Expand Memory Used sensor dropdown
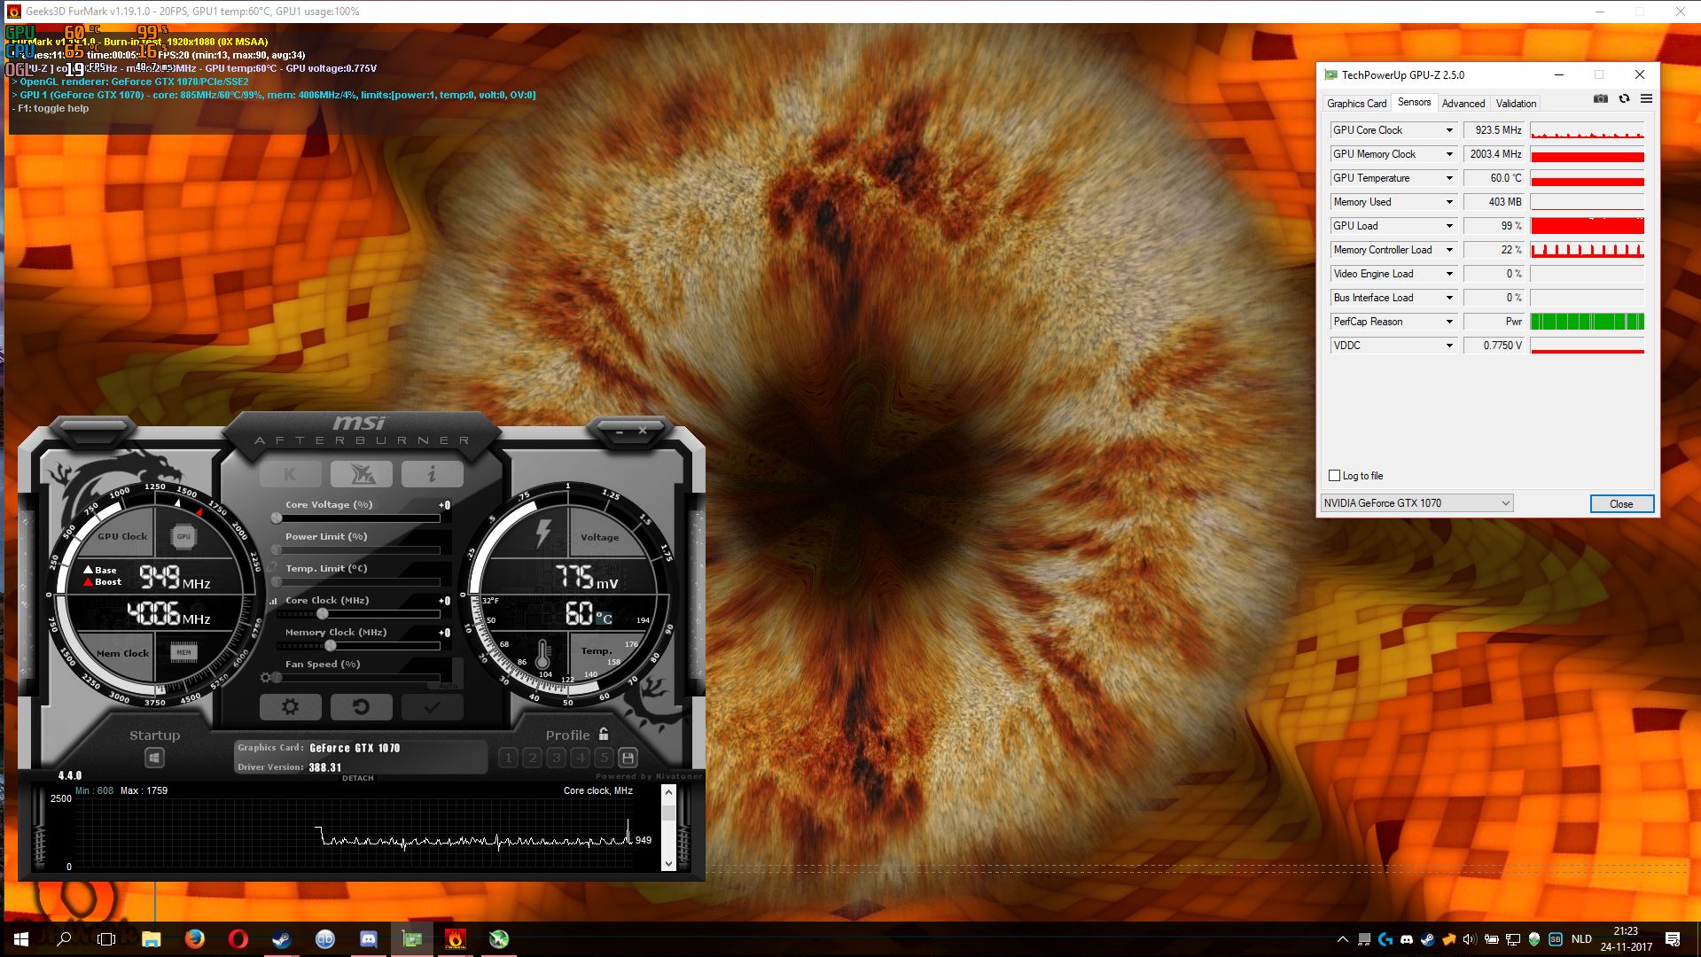The image size is (1701, 957). click(x=1449, y=202)
